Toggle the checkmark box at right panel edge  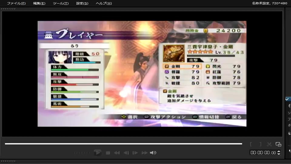click(x=287, y=99)
